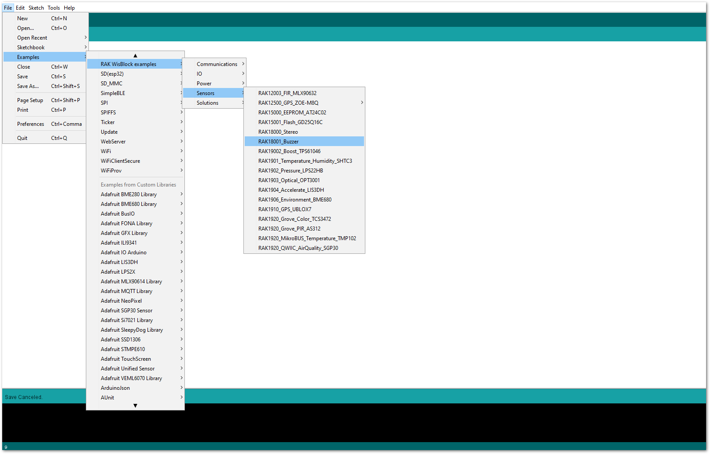Expand the Open Recent submenu

[45, 38]
